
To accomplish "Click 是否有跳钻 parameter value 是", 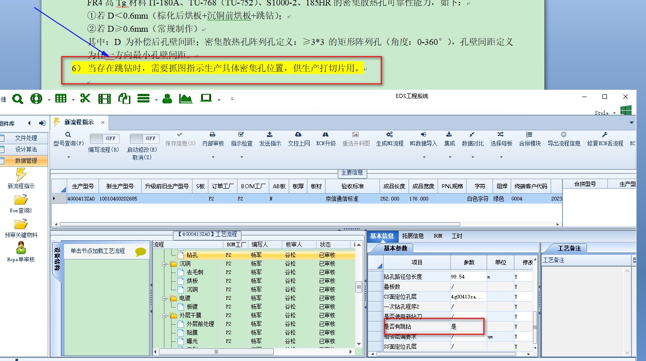I will pos(468,327).
